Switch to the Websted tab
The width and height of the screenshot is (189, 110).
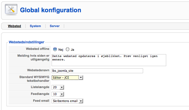tap(15, 26)
